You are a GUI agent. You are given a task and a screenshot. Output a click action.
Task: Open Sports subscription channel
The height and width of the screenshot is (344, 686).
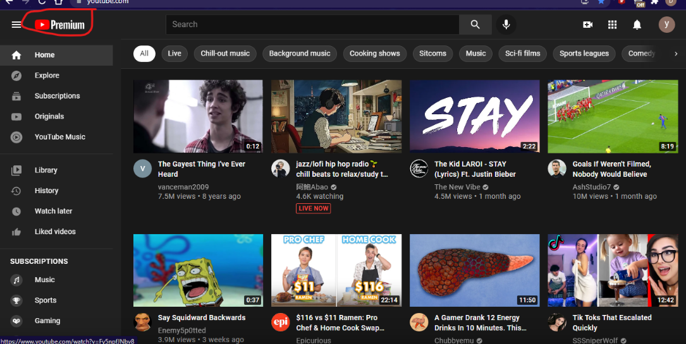pyautogui.click(x=56, y=300)
